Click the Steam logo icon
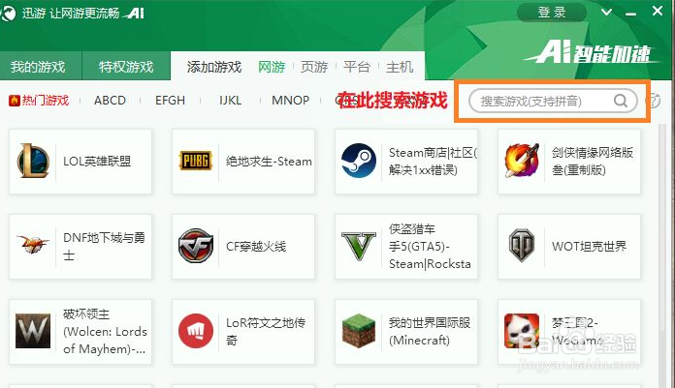The height and width of the screenshot is (388, 675). [359, 161]
